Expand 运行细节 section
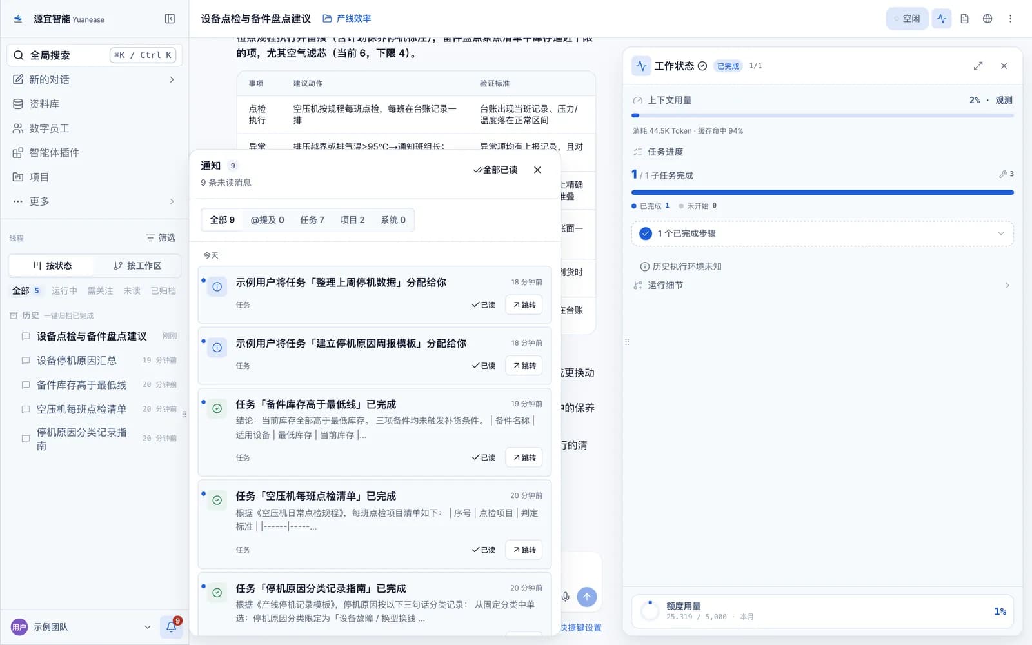Image resolution: width=1032 pixels, height=645 pixels. 822,285
